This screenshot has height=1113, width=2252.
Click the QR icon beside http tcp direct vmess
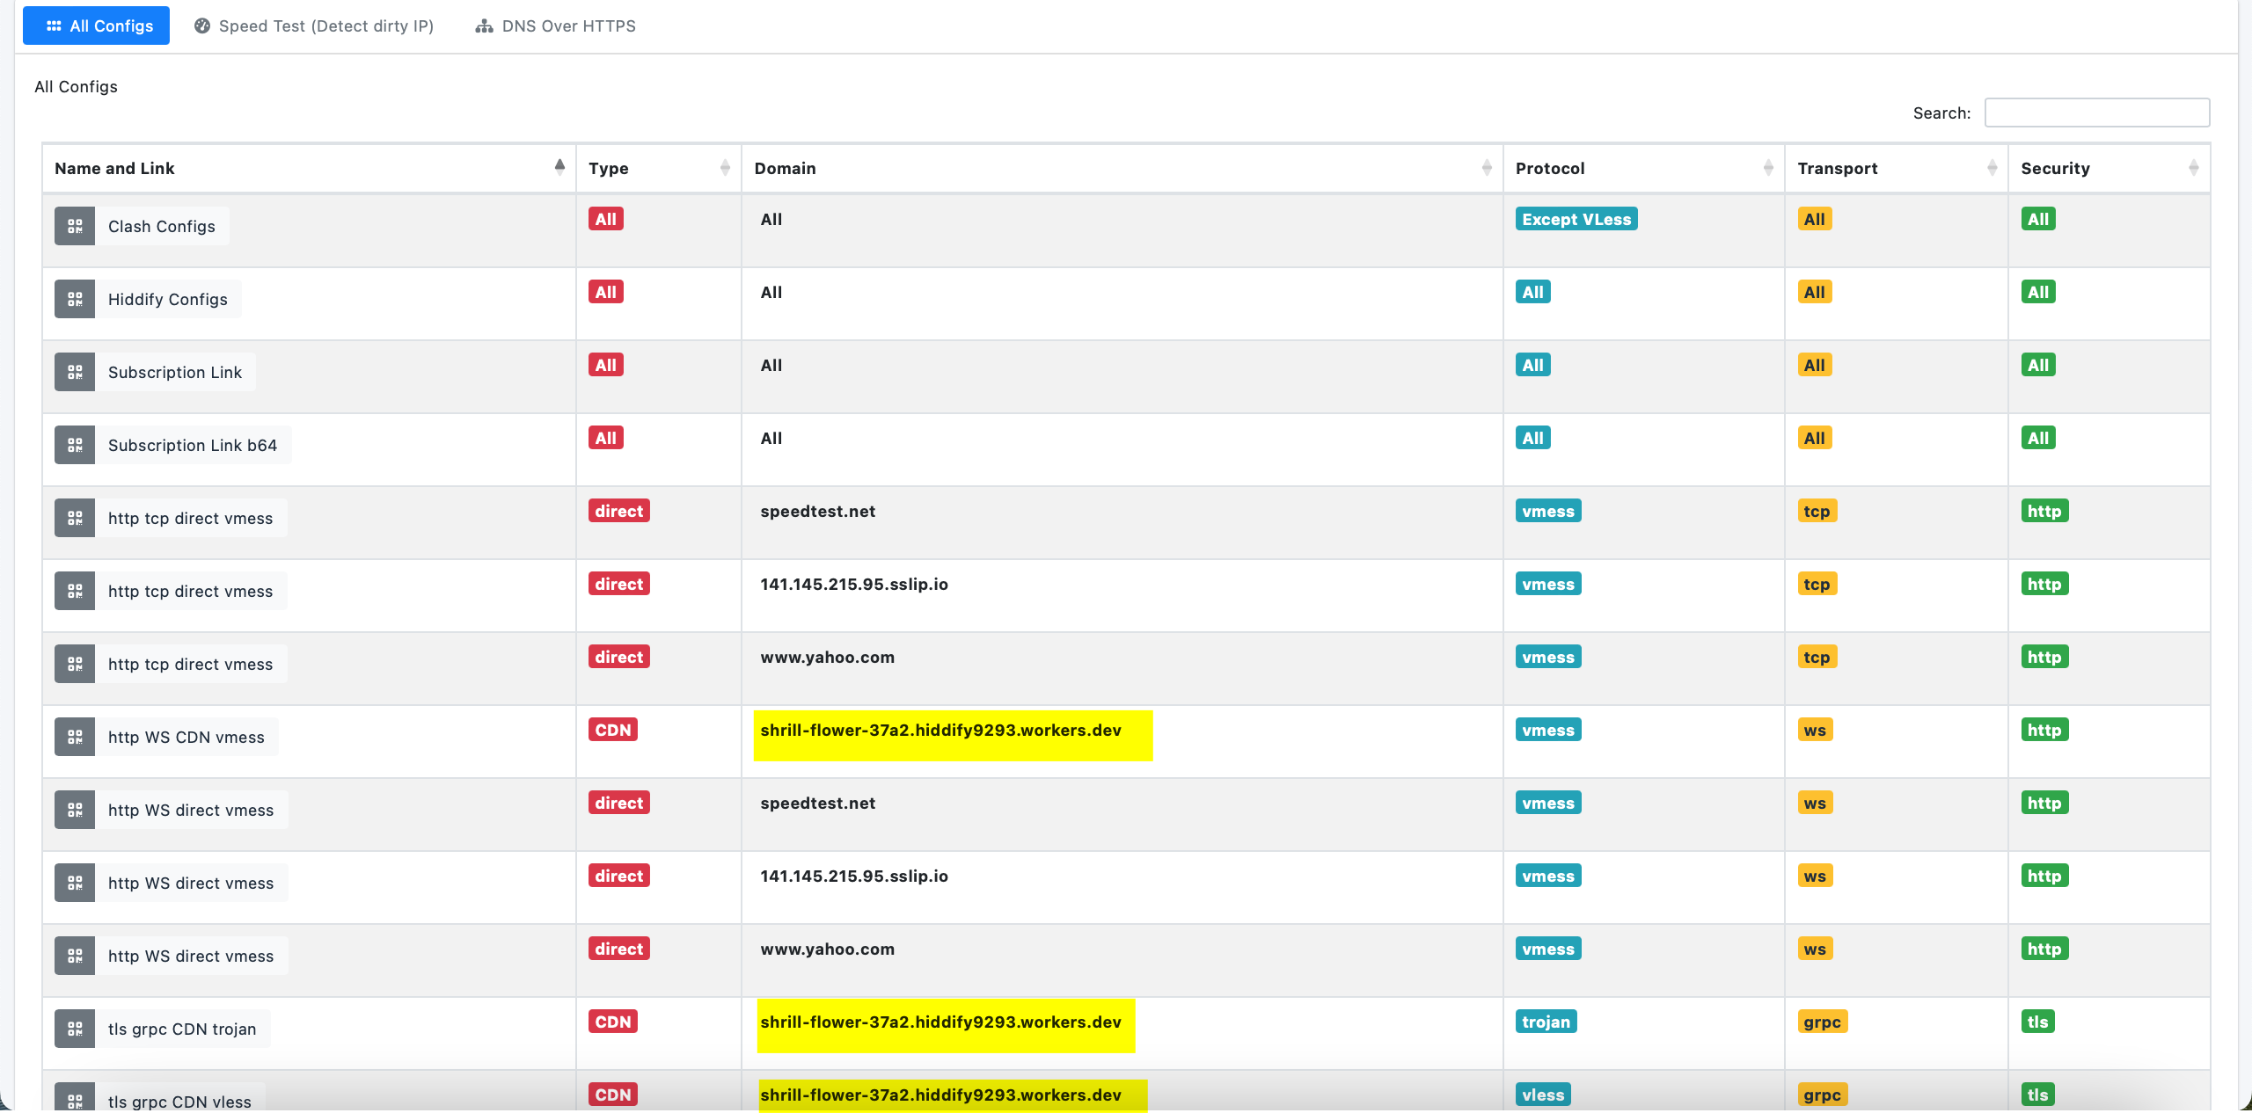(75, 518)
